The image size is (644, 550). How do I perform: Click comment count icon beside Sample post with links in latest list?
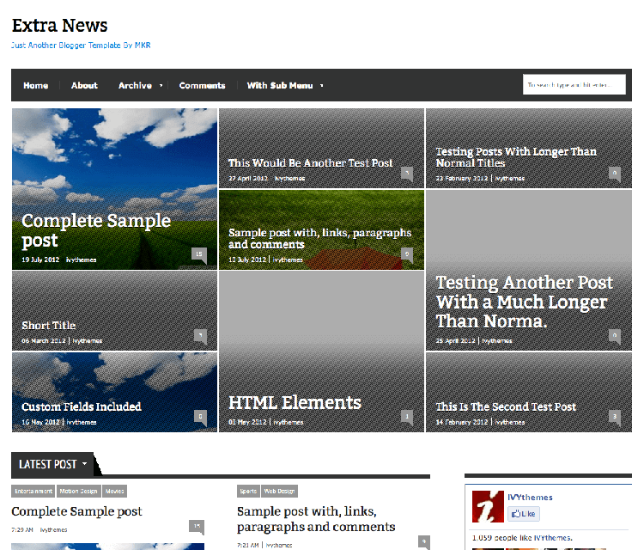pyautogui.click(x=424, y=542)
